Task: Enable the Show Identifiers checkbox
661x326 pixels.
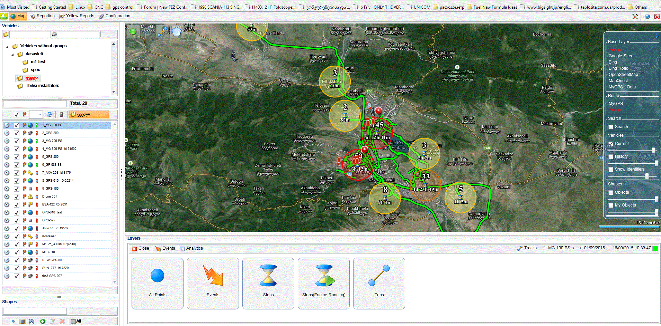Action: (611, 169)
